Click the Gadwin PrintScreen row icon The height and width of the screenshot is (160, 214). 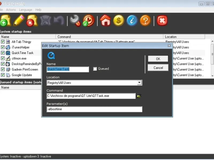tap(8, 70)
